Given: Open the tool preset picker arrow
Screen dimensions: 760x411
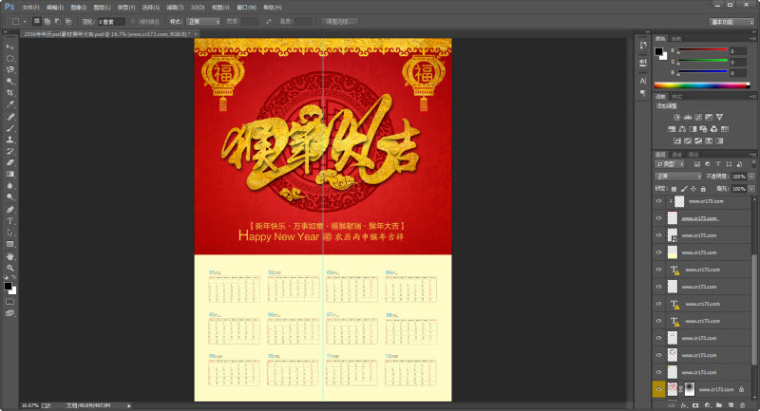Looking at the screenshot, I should [x=25, y=22].
